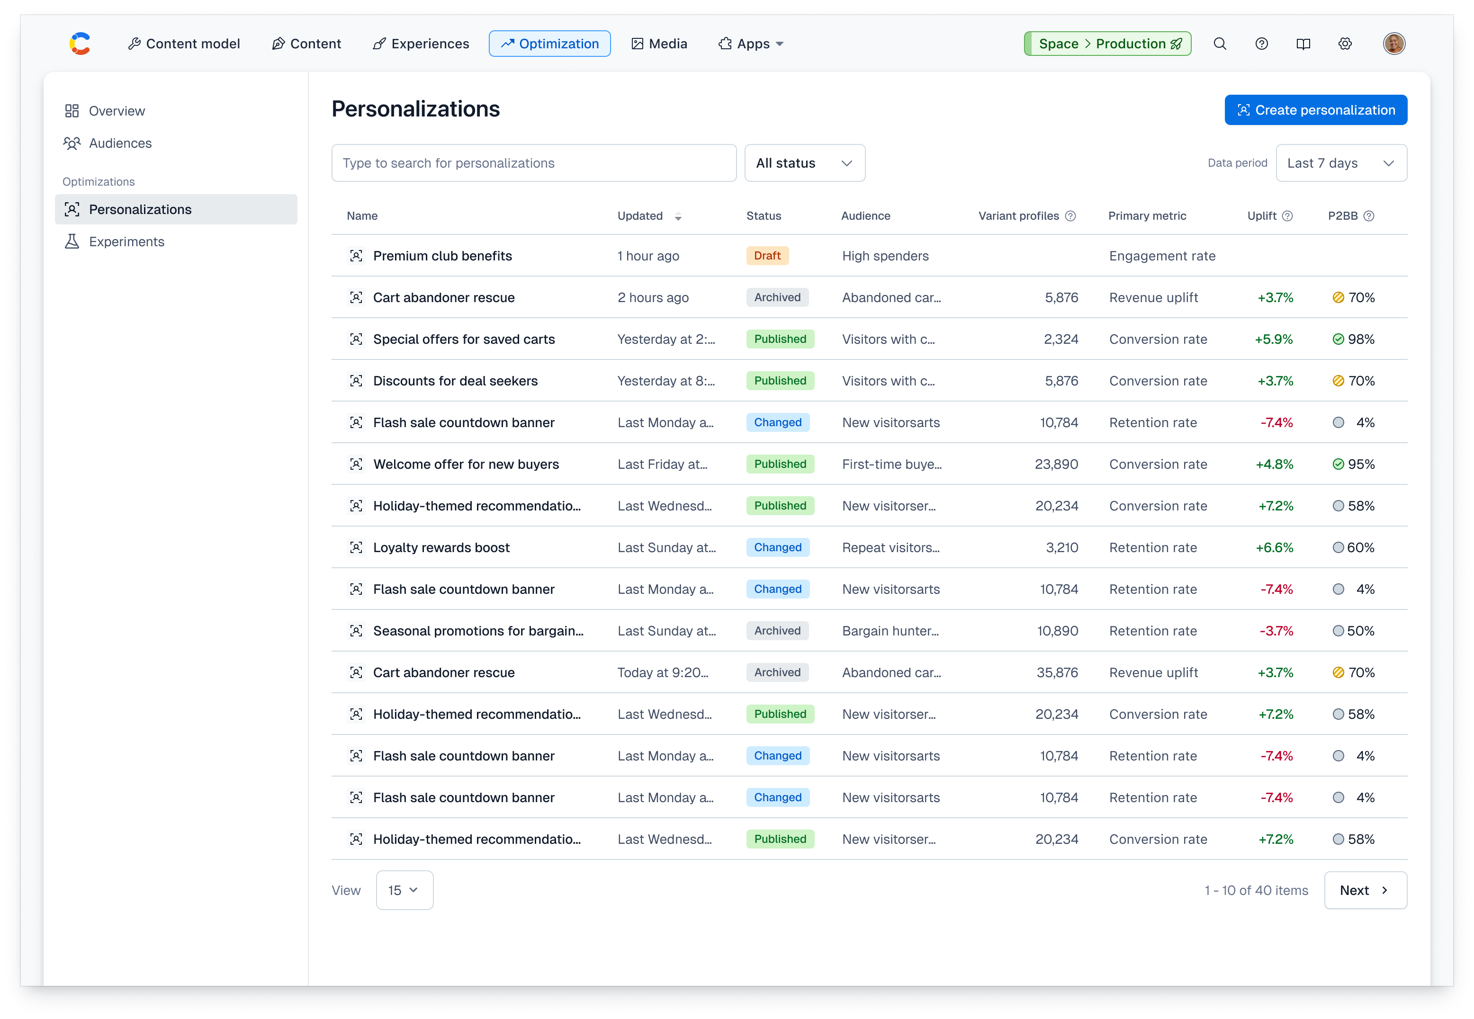1474x1019 pixels.
Task: Focus the personalizations search field
Action: pos(533,163)
